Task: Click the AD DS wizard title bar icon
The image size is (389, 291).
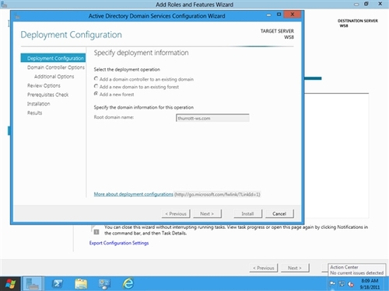Action: coord(17,16)
